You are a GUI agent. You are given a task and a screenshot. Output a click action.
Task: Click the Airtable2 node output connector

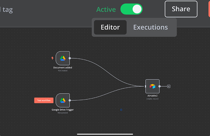[x=159, y=86]
